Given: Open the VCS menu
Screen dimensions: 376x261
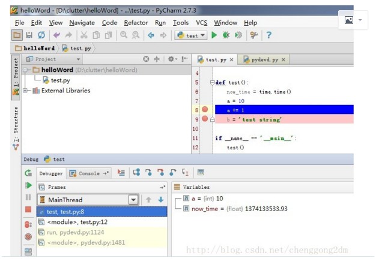Looking at the screenshot, I should [x=201, y=23].
